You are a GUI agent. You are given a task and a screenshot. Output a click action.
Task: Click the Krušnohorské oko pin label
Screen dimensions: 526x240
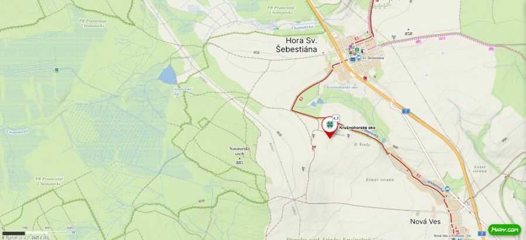(357, 128)
